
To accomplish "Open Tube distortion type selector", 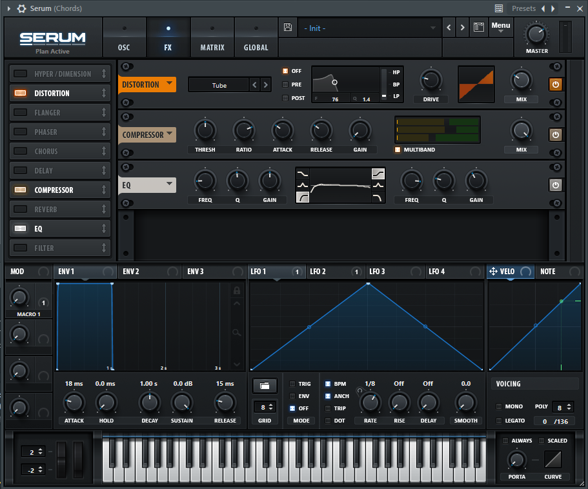I will [219, 85].
